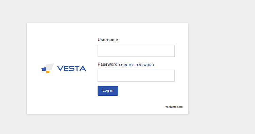Click the orange square in Vesta logo
Screen dimensions: 255x134
coord(48,72)
